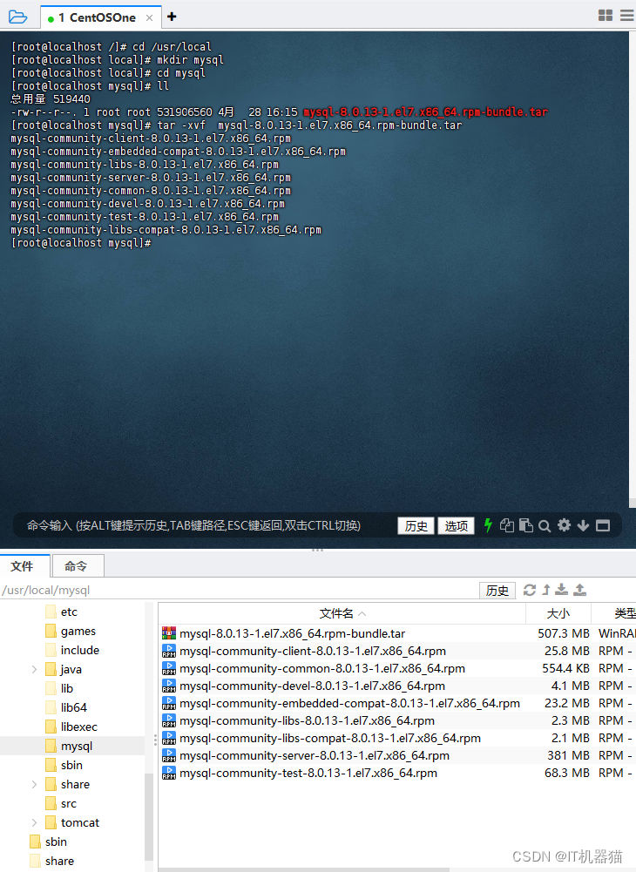The height and width of the screenshot is (872, 636).
Task: Expand the tomcat folder node
Action: (x=34, y=823)
